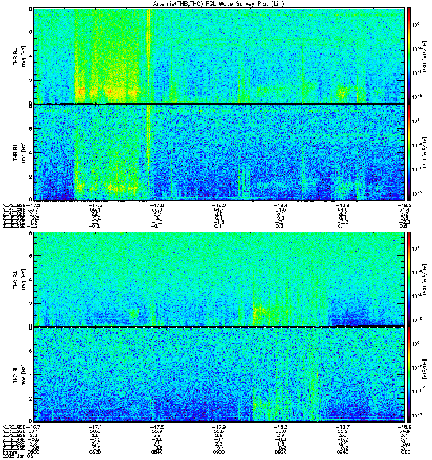
Task: Click the 'PSD [nT²/Hz]' label of THB B⊥ color bar
Action: 425,56
